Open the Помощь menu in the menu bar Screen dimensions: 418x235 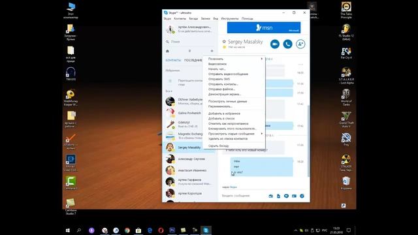(248, 19)
